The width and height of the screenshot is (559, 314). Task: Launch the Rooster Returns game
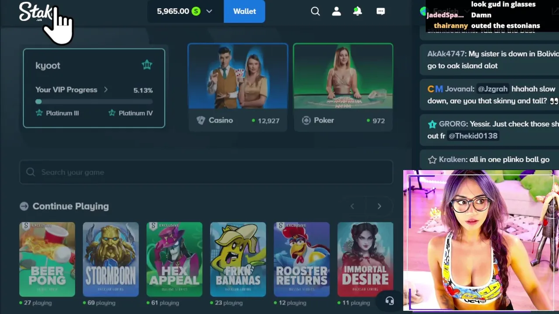pyautogui.click(x=302, y=259)
